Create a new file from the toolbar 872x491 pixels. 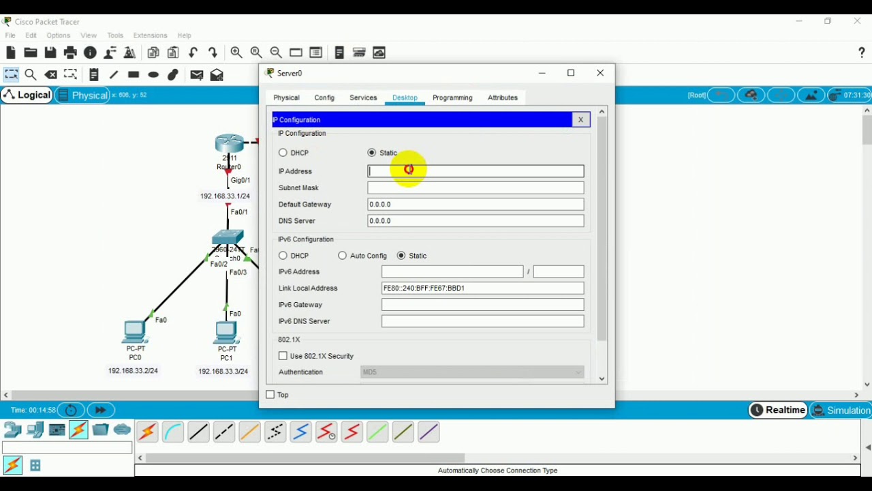point(10,53)
